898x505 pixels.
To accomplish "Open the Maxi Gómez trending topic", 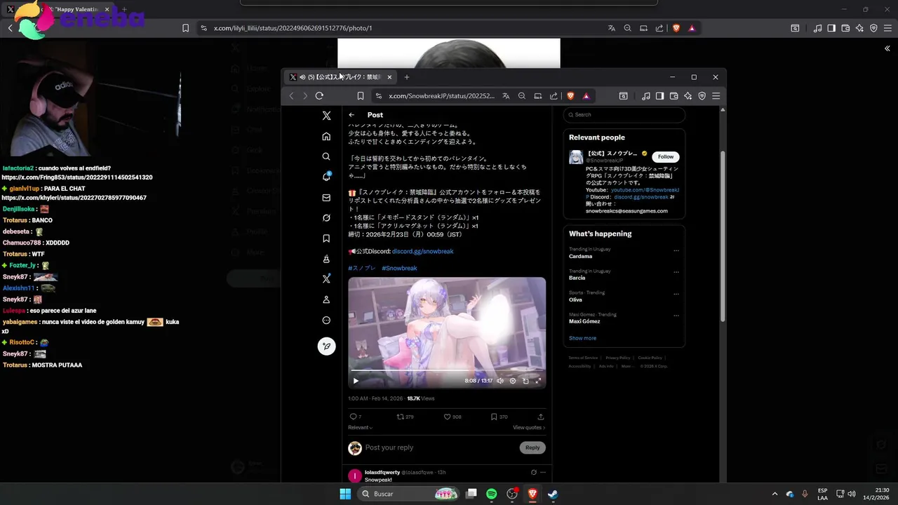I will click(584, 321).
